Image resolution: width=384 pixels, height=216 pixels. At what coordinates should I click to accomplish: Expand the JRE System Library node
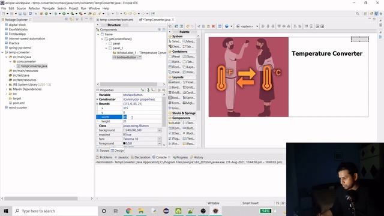tap(7, 85)
